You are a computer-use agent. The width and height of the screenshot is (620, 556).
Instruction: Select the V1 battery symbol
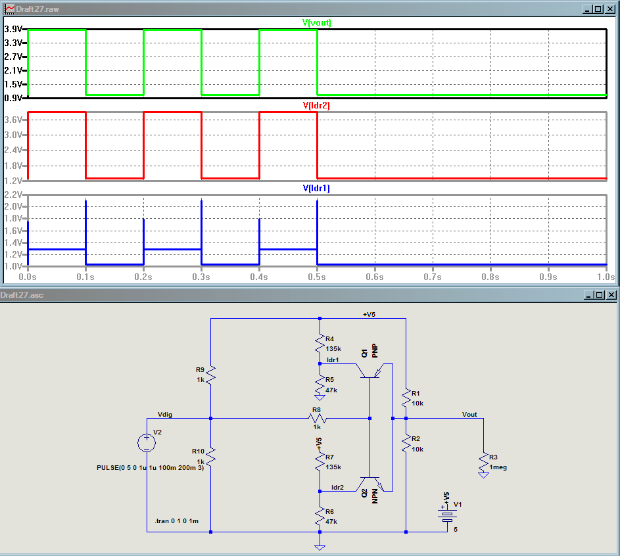pos(447,515)
